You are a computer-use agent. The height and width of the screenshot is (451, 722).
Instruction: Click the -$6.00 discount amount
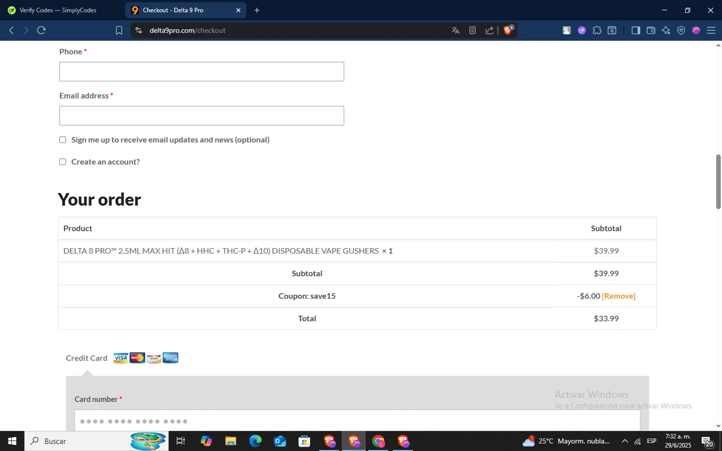pos(588,296)
